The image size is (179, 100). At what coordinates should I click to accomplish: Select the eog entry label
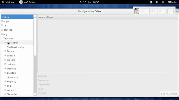(x=9, y=86)
